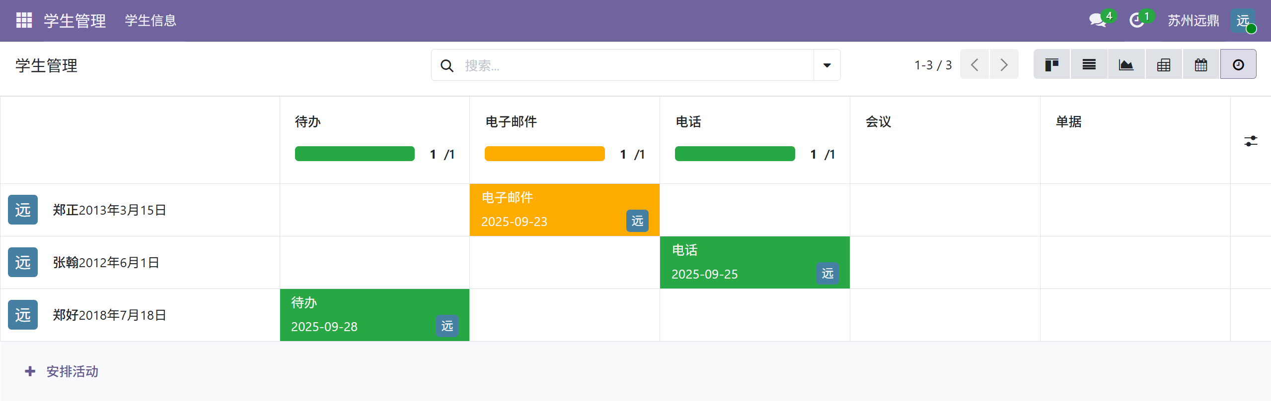
Task: Click the 学生管理 breadcrumb title
Action: (46, 65)
